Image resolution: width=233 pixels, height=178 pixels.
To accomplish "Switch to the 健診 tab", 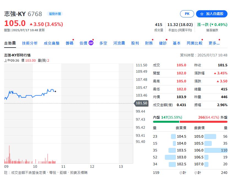I will pos(163,43).
